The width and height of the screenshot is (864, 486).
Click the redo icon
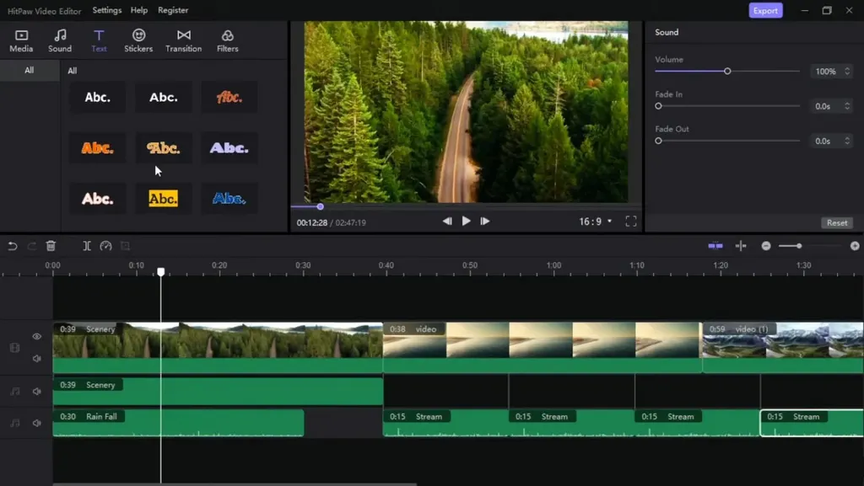pyautogui.click(x=32, y=246)
